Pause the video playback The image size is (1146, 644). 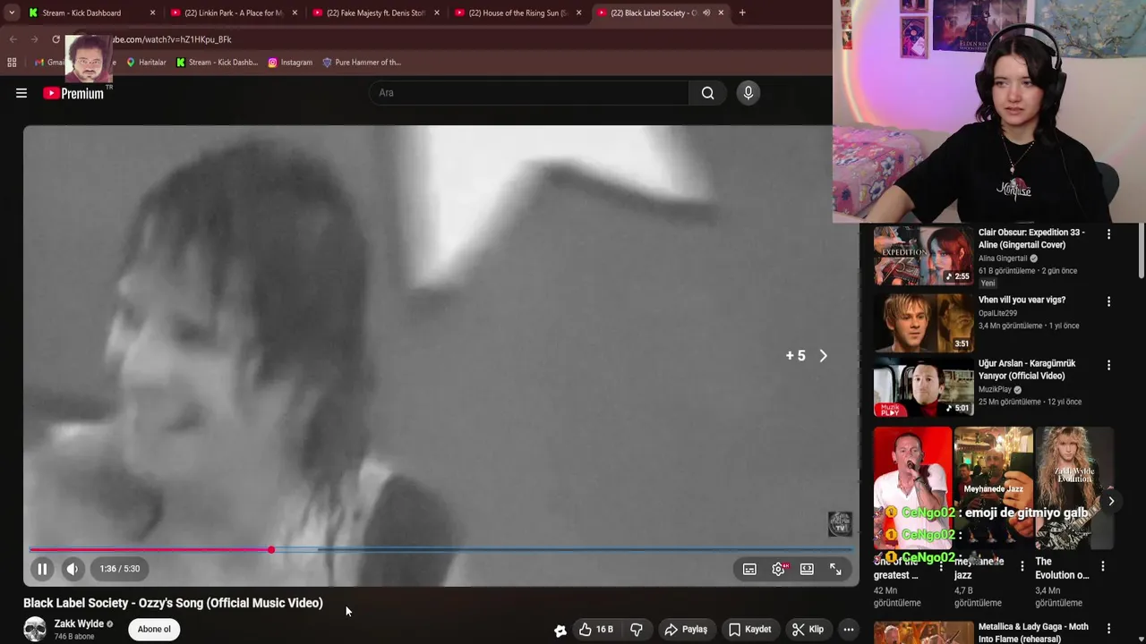point(42,569)
